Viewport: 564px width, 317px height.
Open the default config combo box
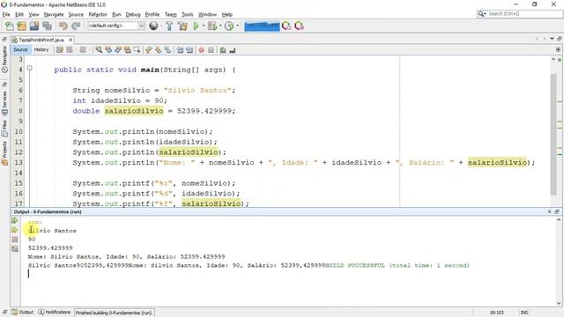(116, 26)
